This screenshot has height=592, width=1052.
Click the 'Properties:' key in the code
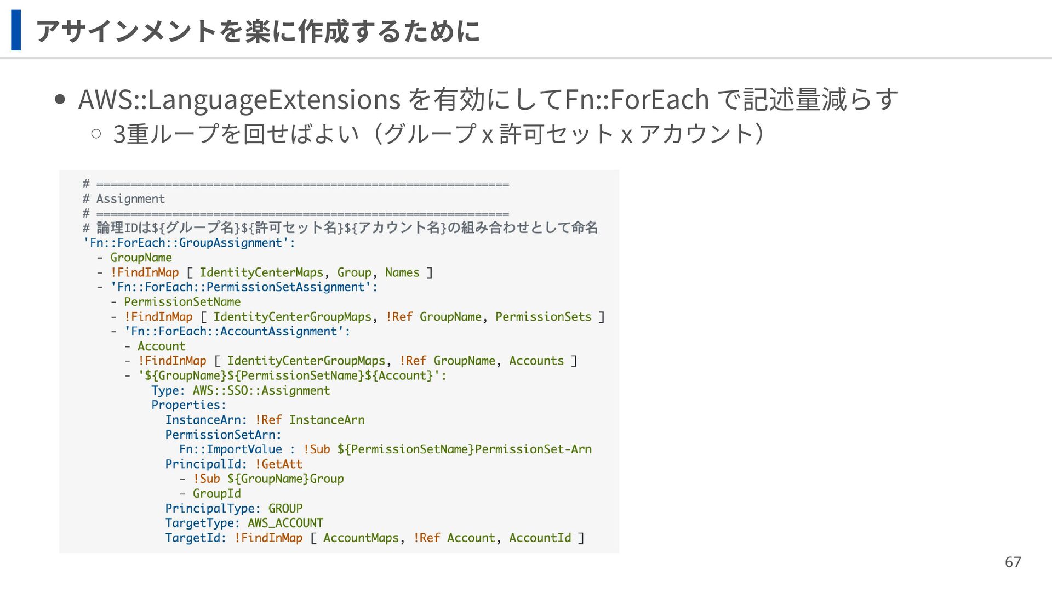tap(188, 405)
